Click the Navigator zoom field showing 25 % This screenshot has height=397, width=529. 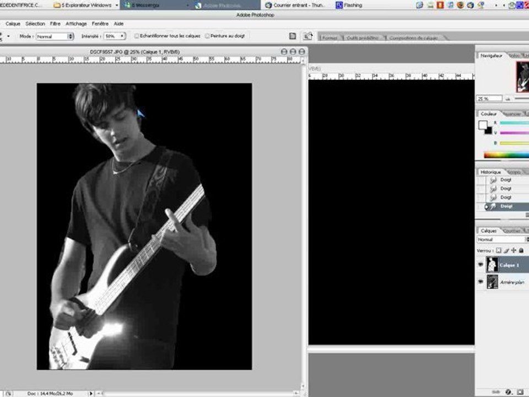[x=489, y=99]
